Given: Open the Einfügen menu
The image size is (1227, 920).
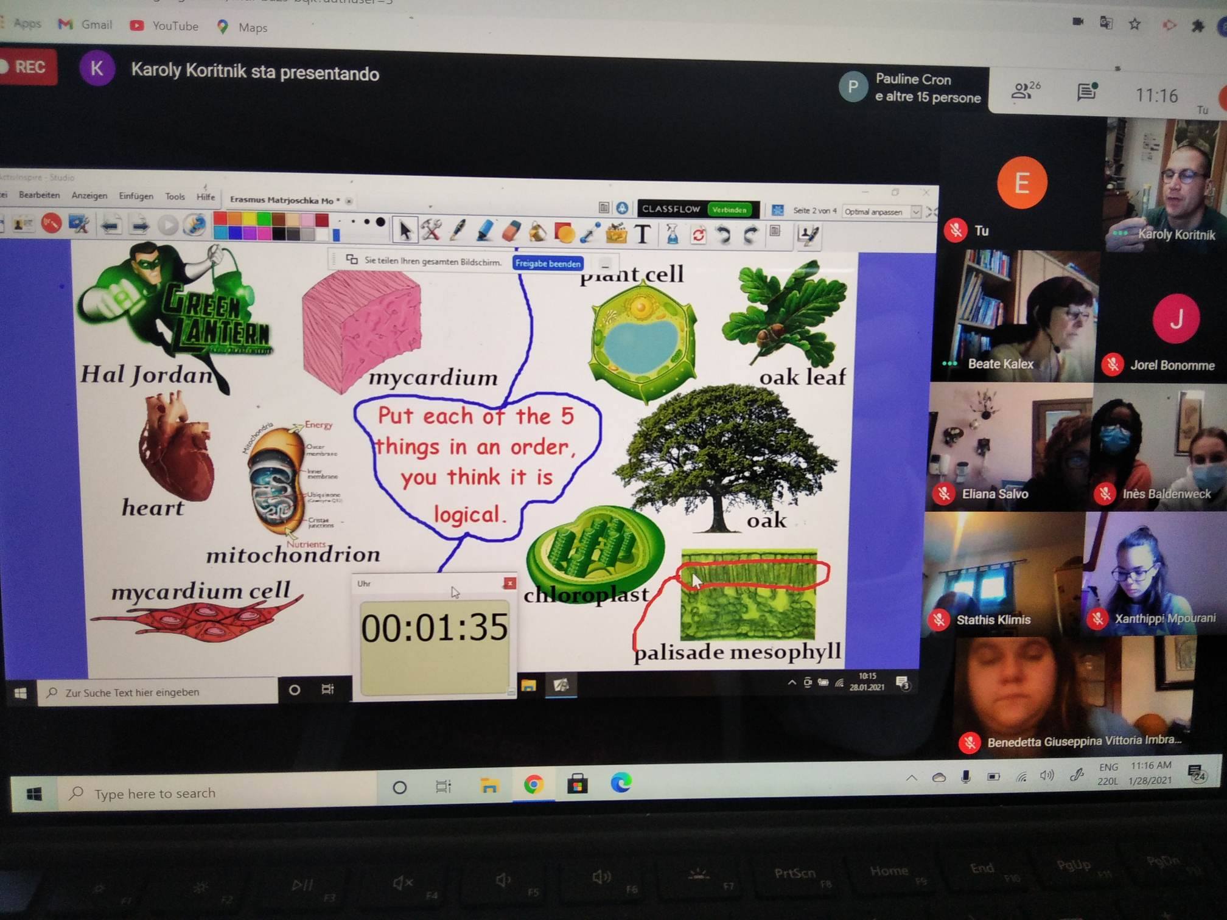Looking at the screenshot, I should coord(136,196).
